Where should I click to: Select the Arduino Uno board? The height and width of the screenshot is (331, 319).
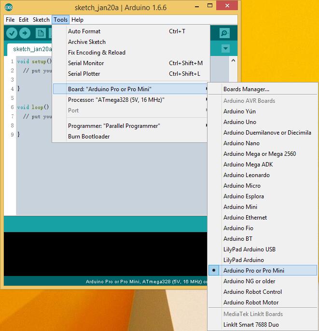(263, 122)
